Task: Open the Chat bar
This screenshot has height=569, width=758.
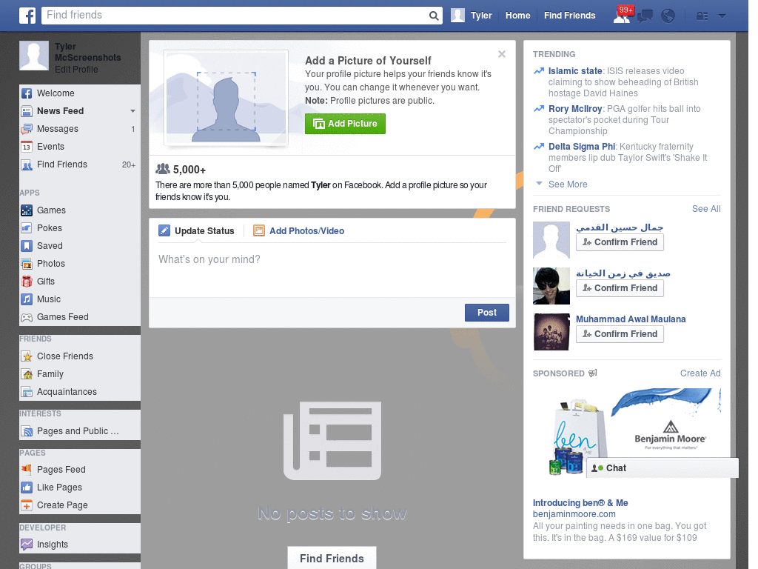Action: [x=663, y=468]
